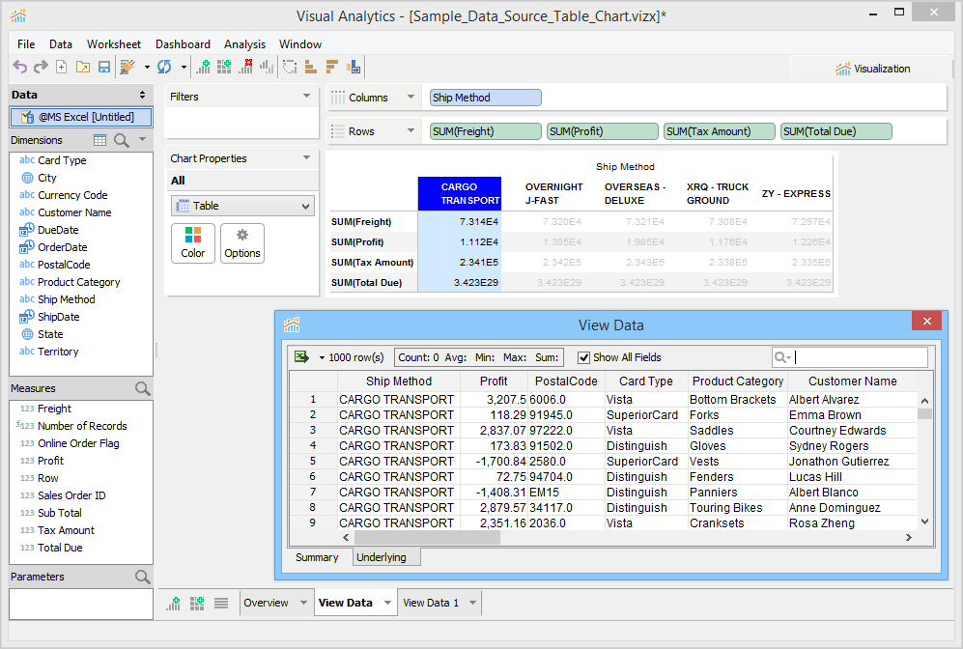Click the Open folder icon in toolbar
Image resolution: width=963 pixels, height=649 pixels.
point(82,68)
